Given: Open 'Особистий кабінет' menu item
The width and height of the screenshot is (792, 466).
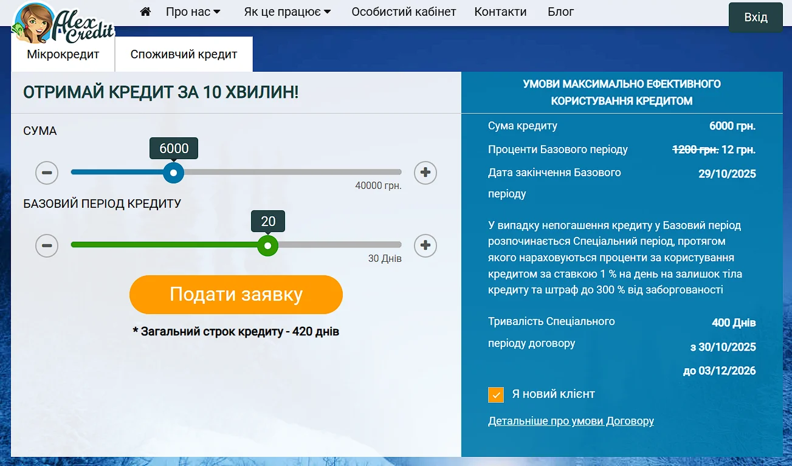Looking at the screenshot, I should pyautogui.click(x=404, y=12).
